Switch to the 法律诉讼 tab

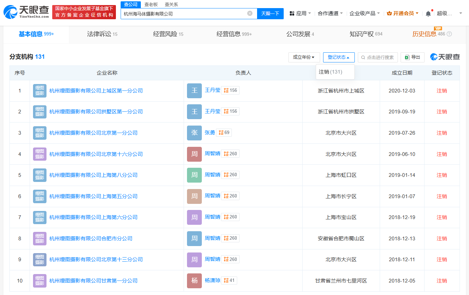[x=102, y=34]
